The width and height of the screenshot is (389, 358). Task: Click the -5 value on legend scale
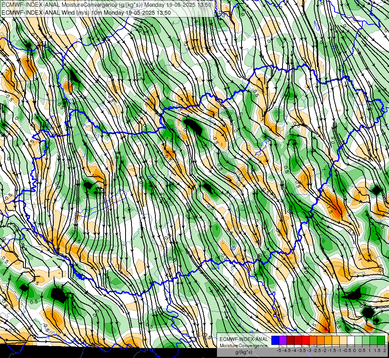(279, 350)
